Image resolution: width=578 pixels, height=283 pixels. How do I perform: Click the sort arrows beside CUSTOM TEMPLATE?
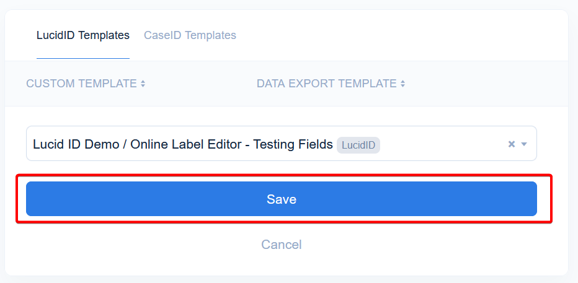coord(143,84)
